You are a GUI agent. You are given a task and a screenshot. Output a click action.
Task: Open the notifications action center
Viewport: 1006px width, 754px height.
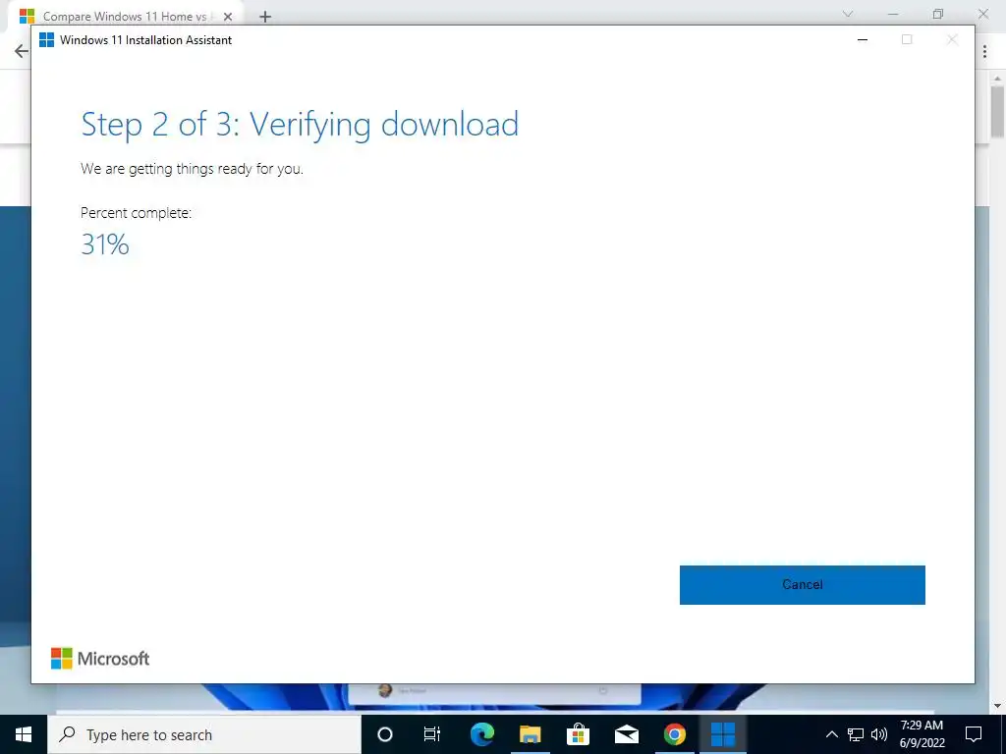tap(974, 734)
